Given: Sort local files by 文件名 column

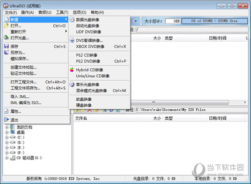Looking at the screenshot, I should 105,118.
